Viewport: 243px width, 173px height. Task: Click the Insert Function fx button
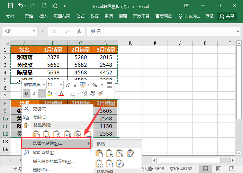pyautogui.click(x=79, y=31)
